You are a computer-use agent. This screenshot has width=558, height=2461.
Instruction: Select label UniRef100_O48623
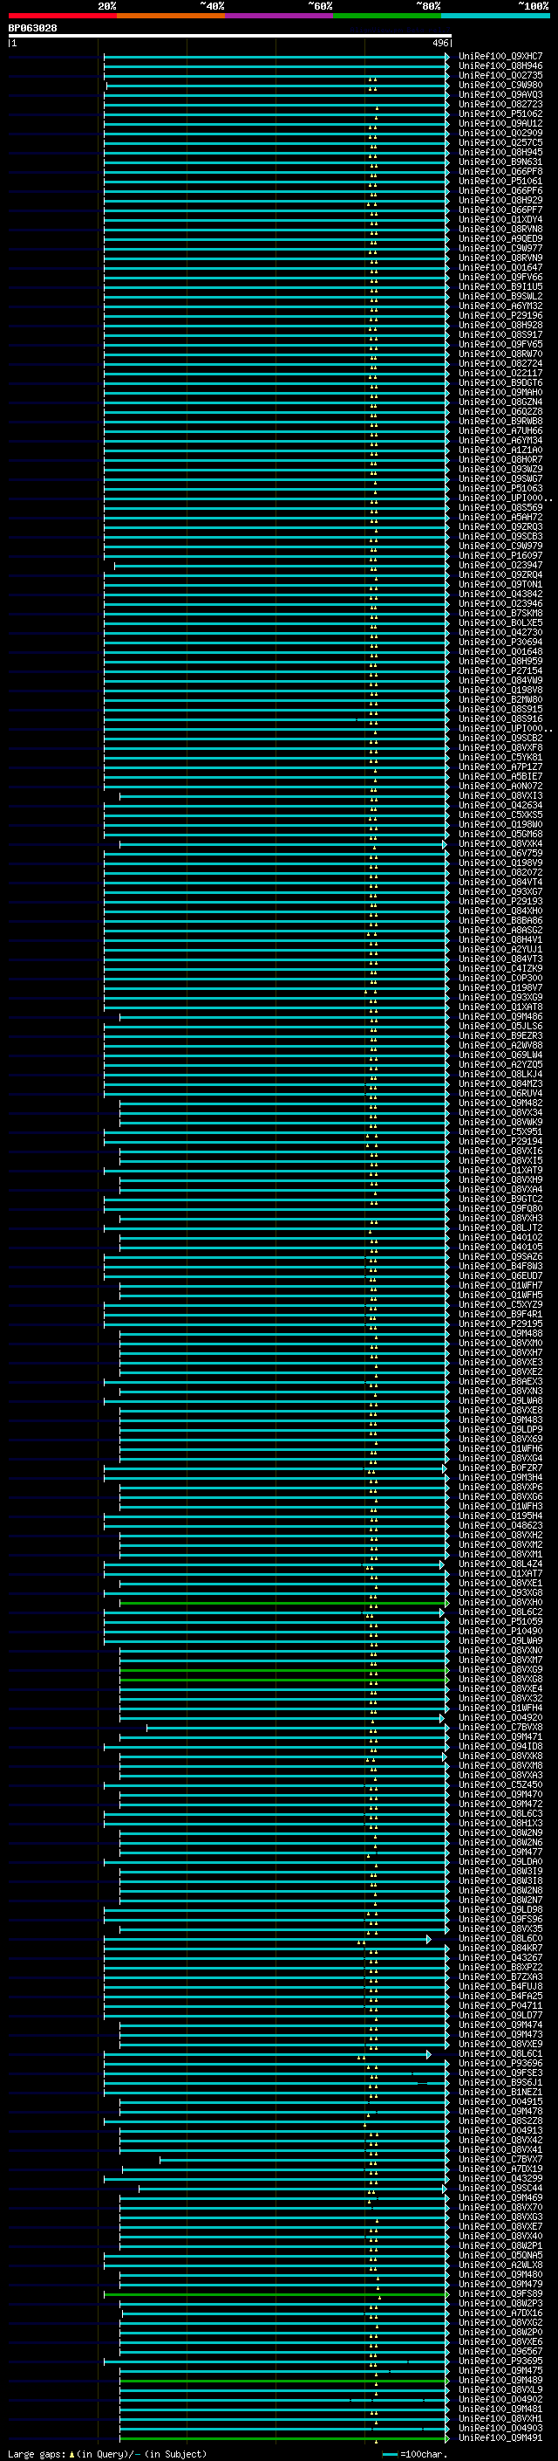coord(500,1526)
